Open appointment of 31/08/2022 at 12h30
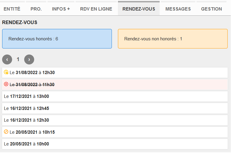The width and height of the screenshot is (231, 153). coord(115,73)
